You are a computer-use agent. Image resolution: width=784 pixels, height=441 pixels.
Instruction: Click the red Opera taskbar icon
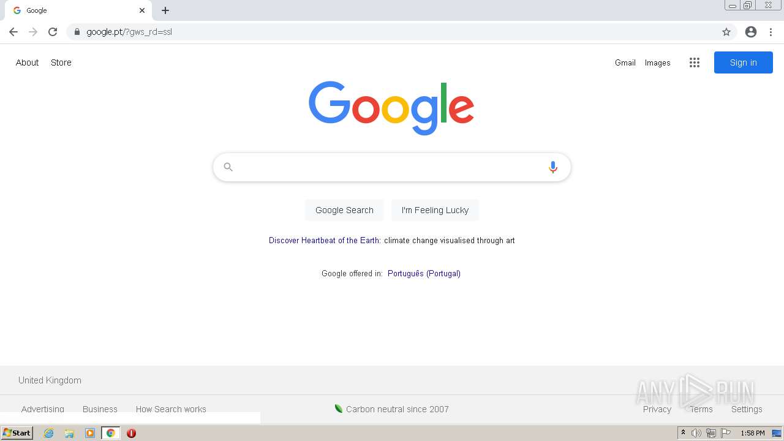pos(131,433)
